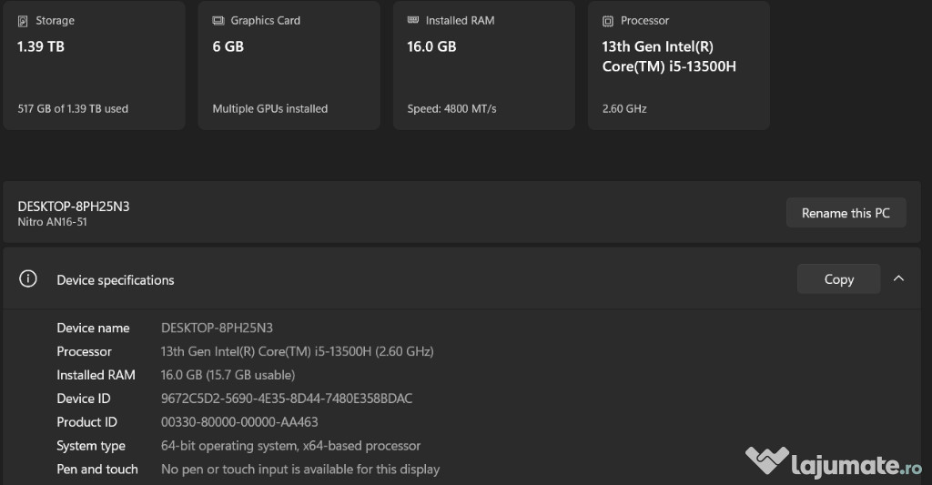Screen dimensions: 932x485
Task: Click the Device specifications header label
Action: pos(116,280)
